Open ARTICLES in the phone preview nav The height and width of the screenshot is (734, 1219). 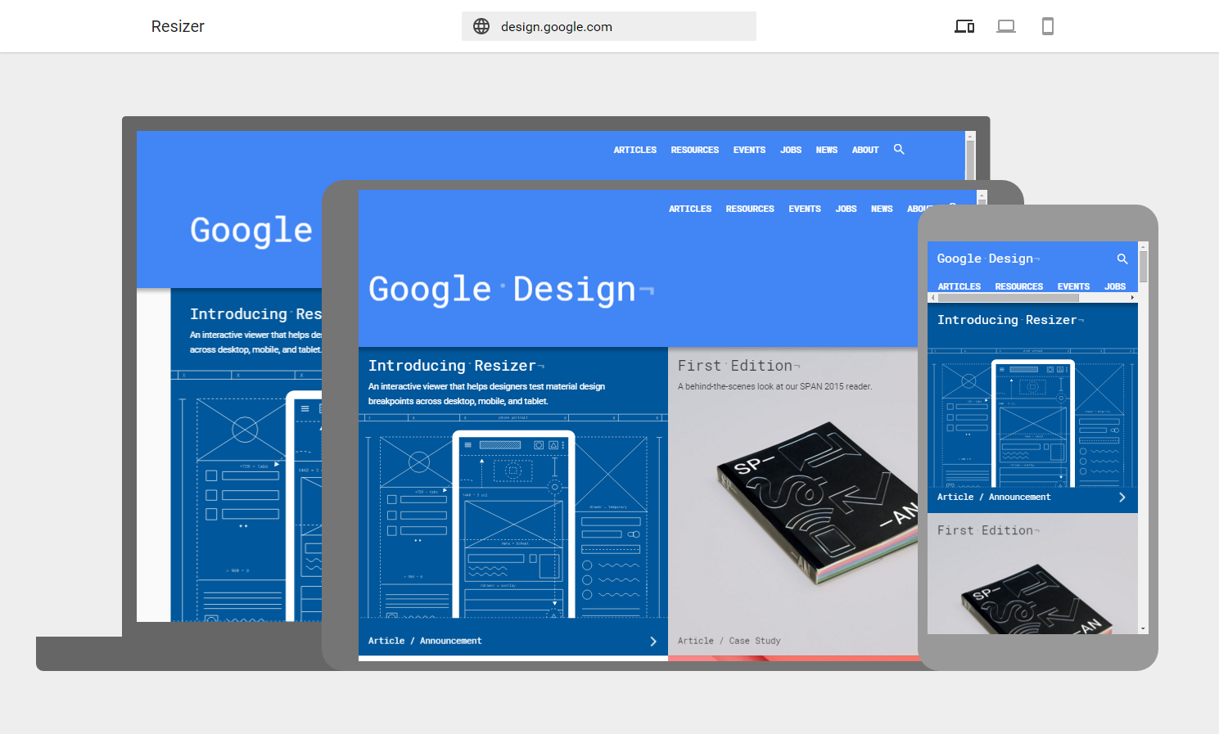coord(959,286)
